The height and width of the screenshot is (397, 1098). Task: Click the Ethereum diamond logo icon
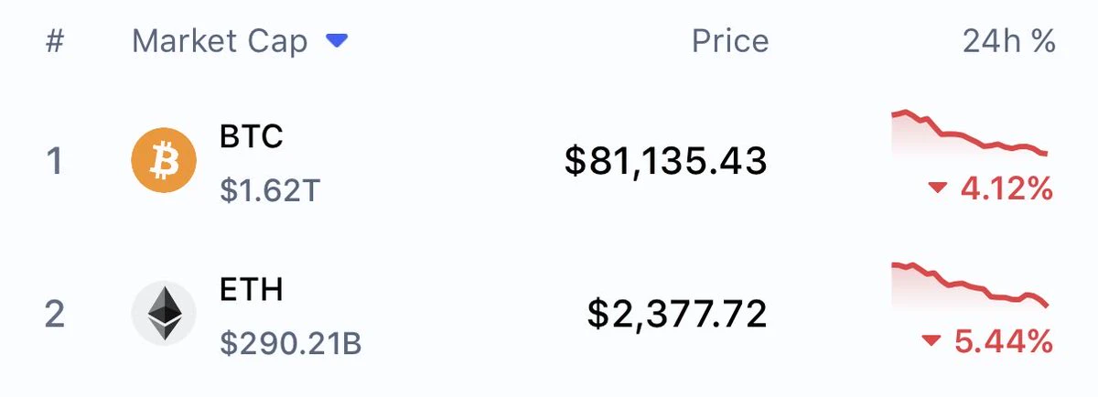164,313
